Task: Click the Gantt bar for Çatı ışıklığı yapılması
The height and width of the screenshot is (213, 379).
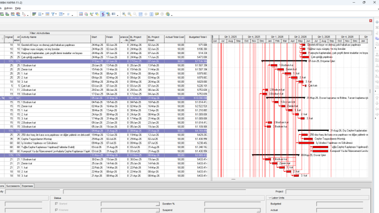Action: (x=305, y=57)
